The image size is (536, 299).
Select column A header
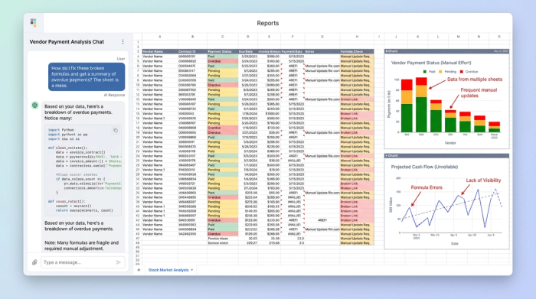[159, 37]
